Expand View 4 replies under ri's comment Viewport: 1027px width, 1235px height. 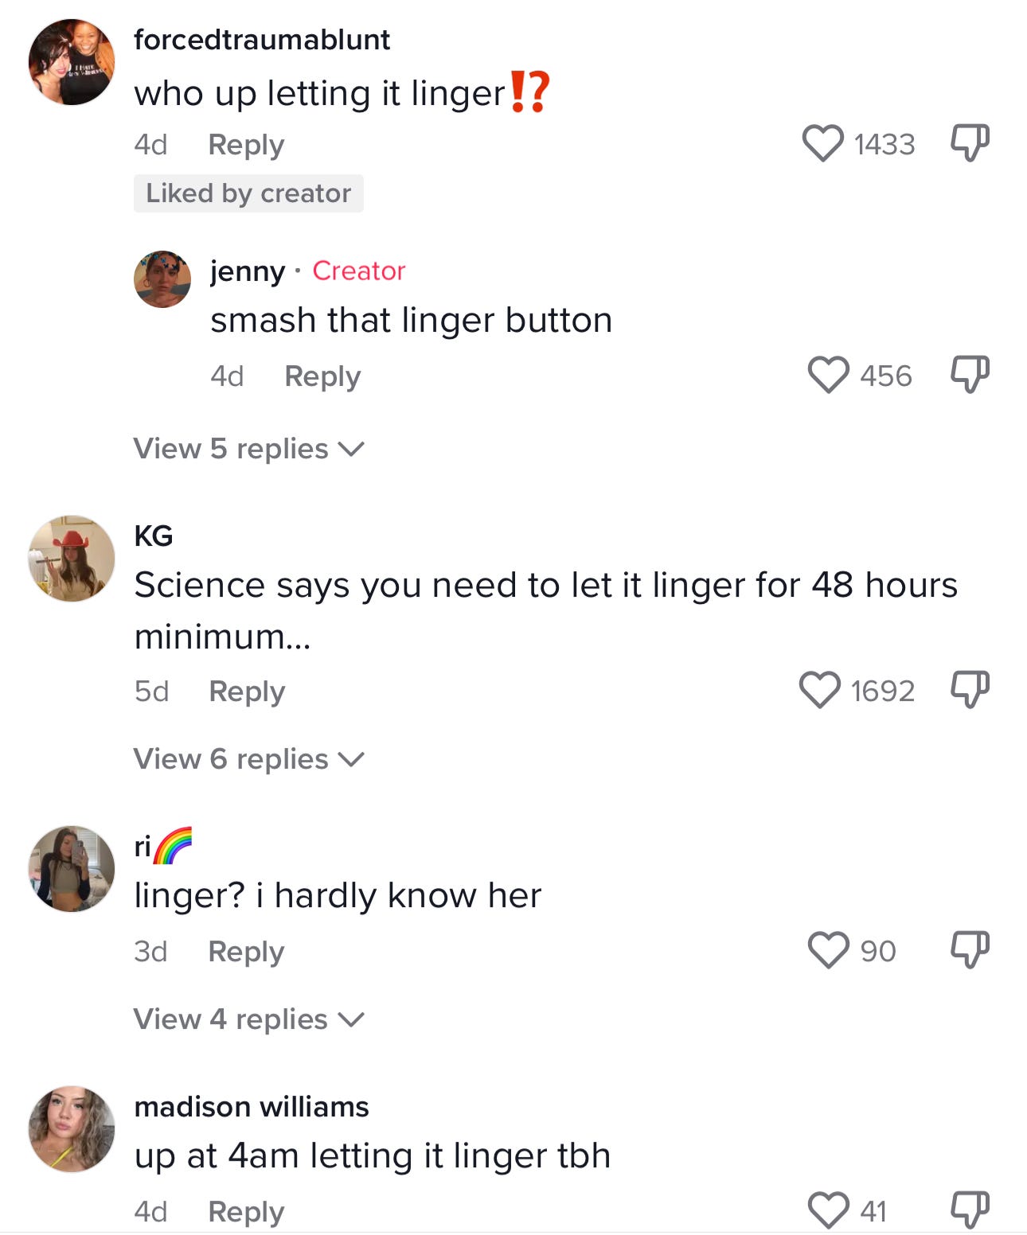[247, 1018]
